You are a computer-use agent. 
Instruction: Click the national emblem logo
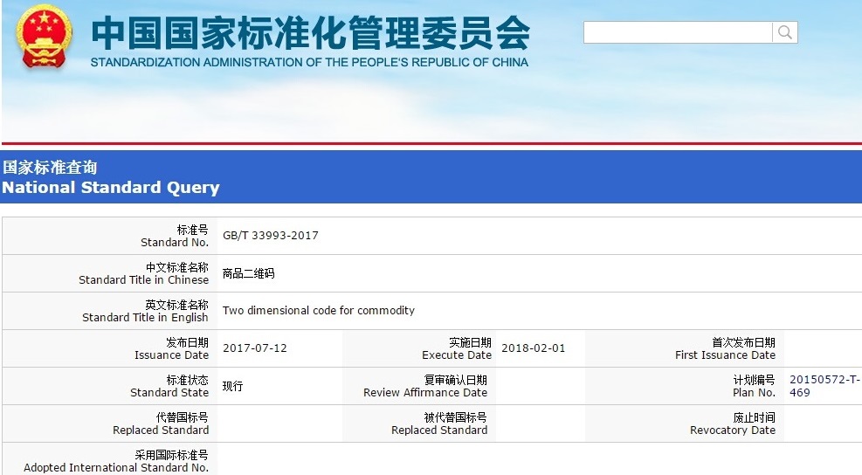pyautogui.click(x=44, y=37)
